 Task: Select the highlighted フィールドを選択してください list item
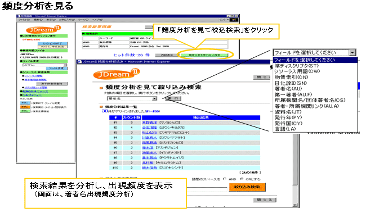[x=315, y=60]
